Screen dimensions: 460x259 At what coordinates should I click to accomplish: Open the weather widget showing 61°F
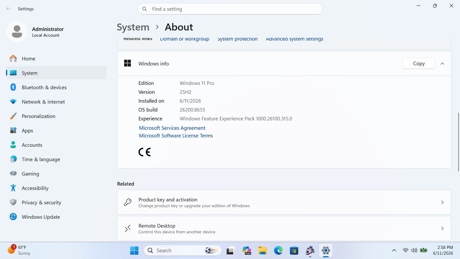tap(19, 250)
